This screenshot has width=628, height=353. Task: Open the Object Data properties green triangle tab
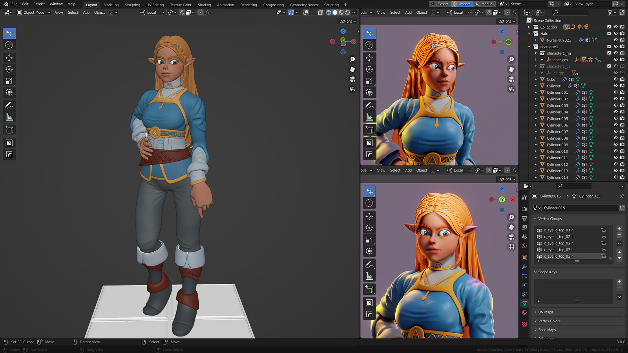pos(524,303)
